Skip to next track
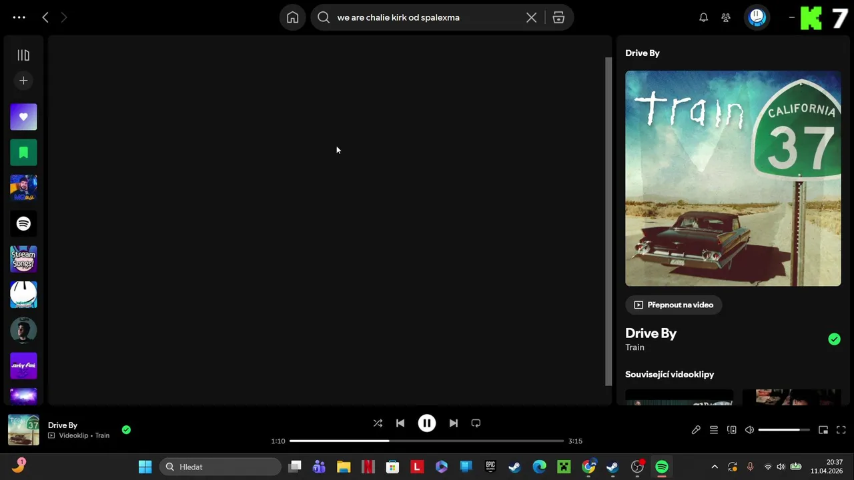Image resolution: width=854 pixels, height=480 pixels. [x=454, y=423]
